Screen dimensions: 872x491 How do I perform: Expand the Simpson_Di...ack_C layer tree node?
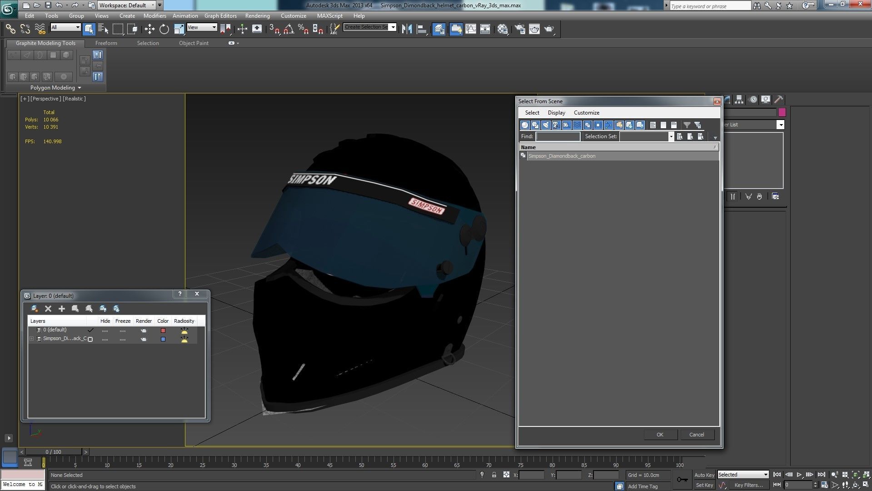pos(31,339)
